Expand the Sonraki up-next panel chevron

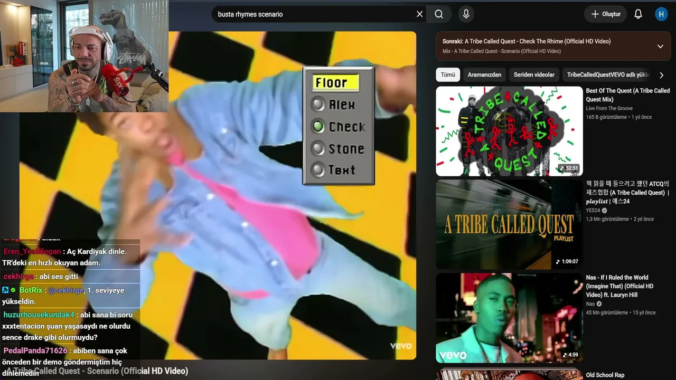(x=660, y=46)
